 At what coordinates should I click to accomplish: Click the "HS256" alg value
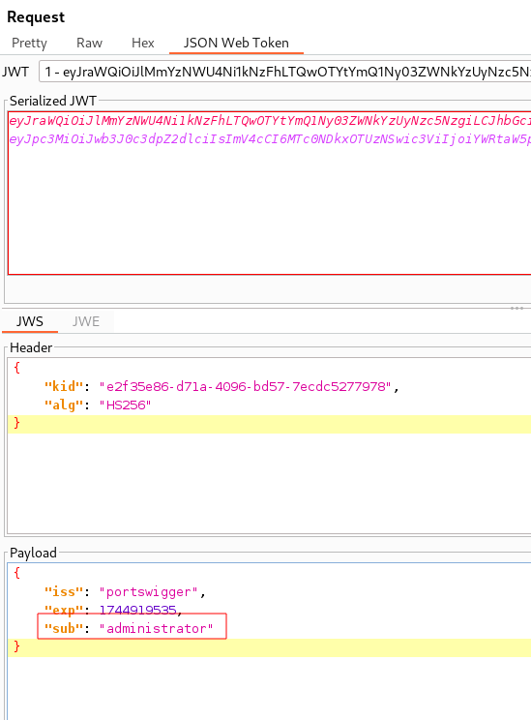[125, 405]
